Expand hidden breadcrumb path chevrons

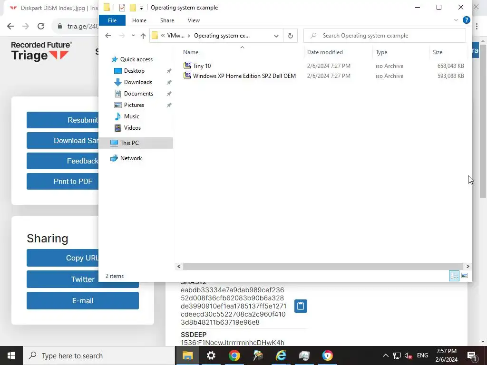click(163, 36)
